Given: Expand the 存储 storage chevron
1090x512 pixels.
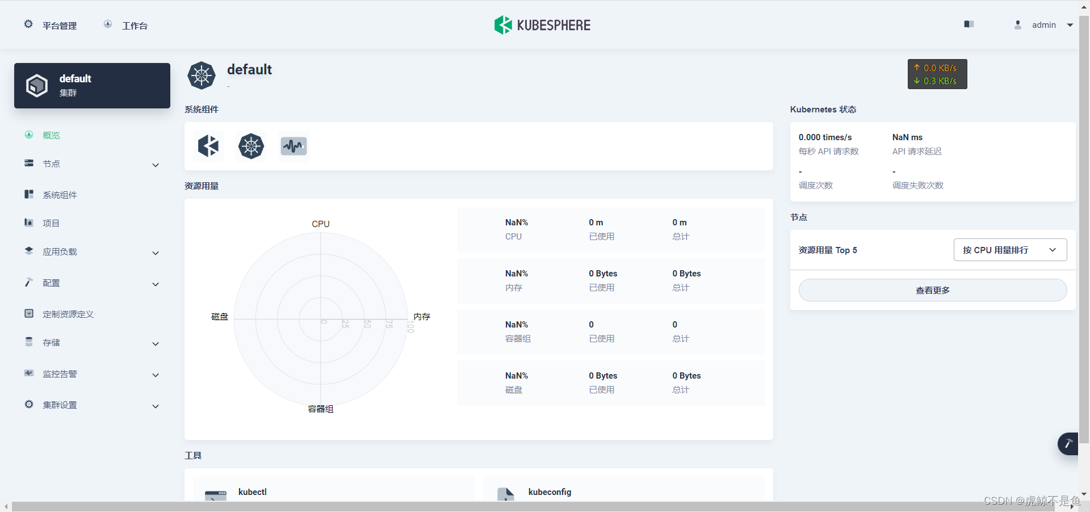Looking at the screenshot, I should pyautogui.click(x=156, y=344).
